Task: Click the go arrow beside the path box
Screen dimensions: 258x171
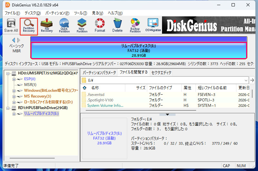Action: click(252, 80)
